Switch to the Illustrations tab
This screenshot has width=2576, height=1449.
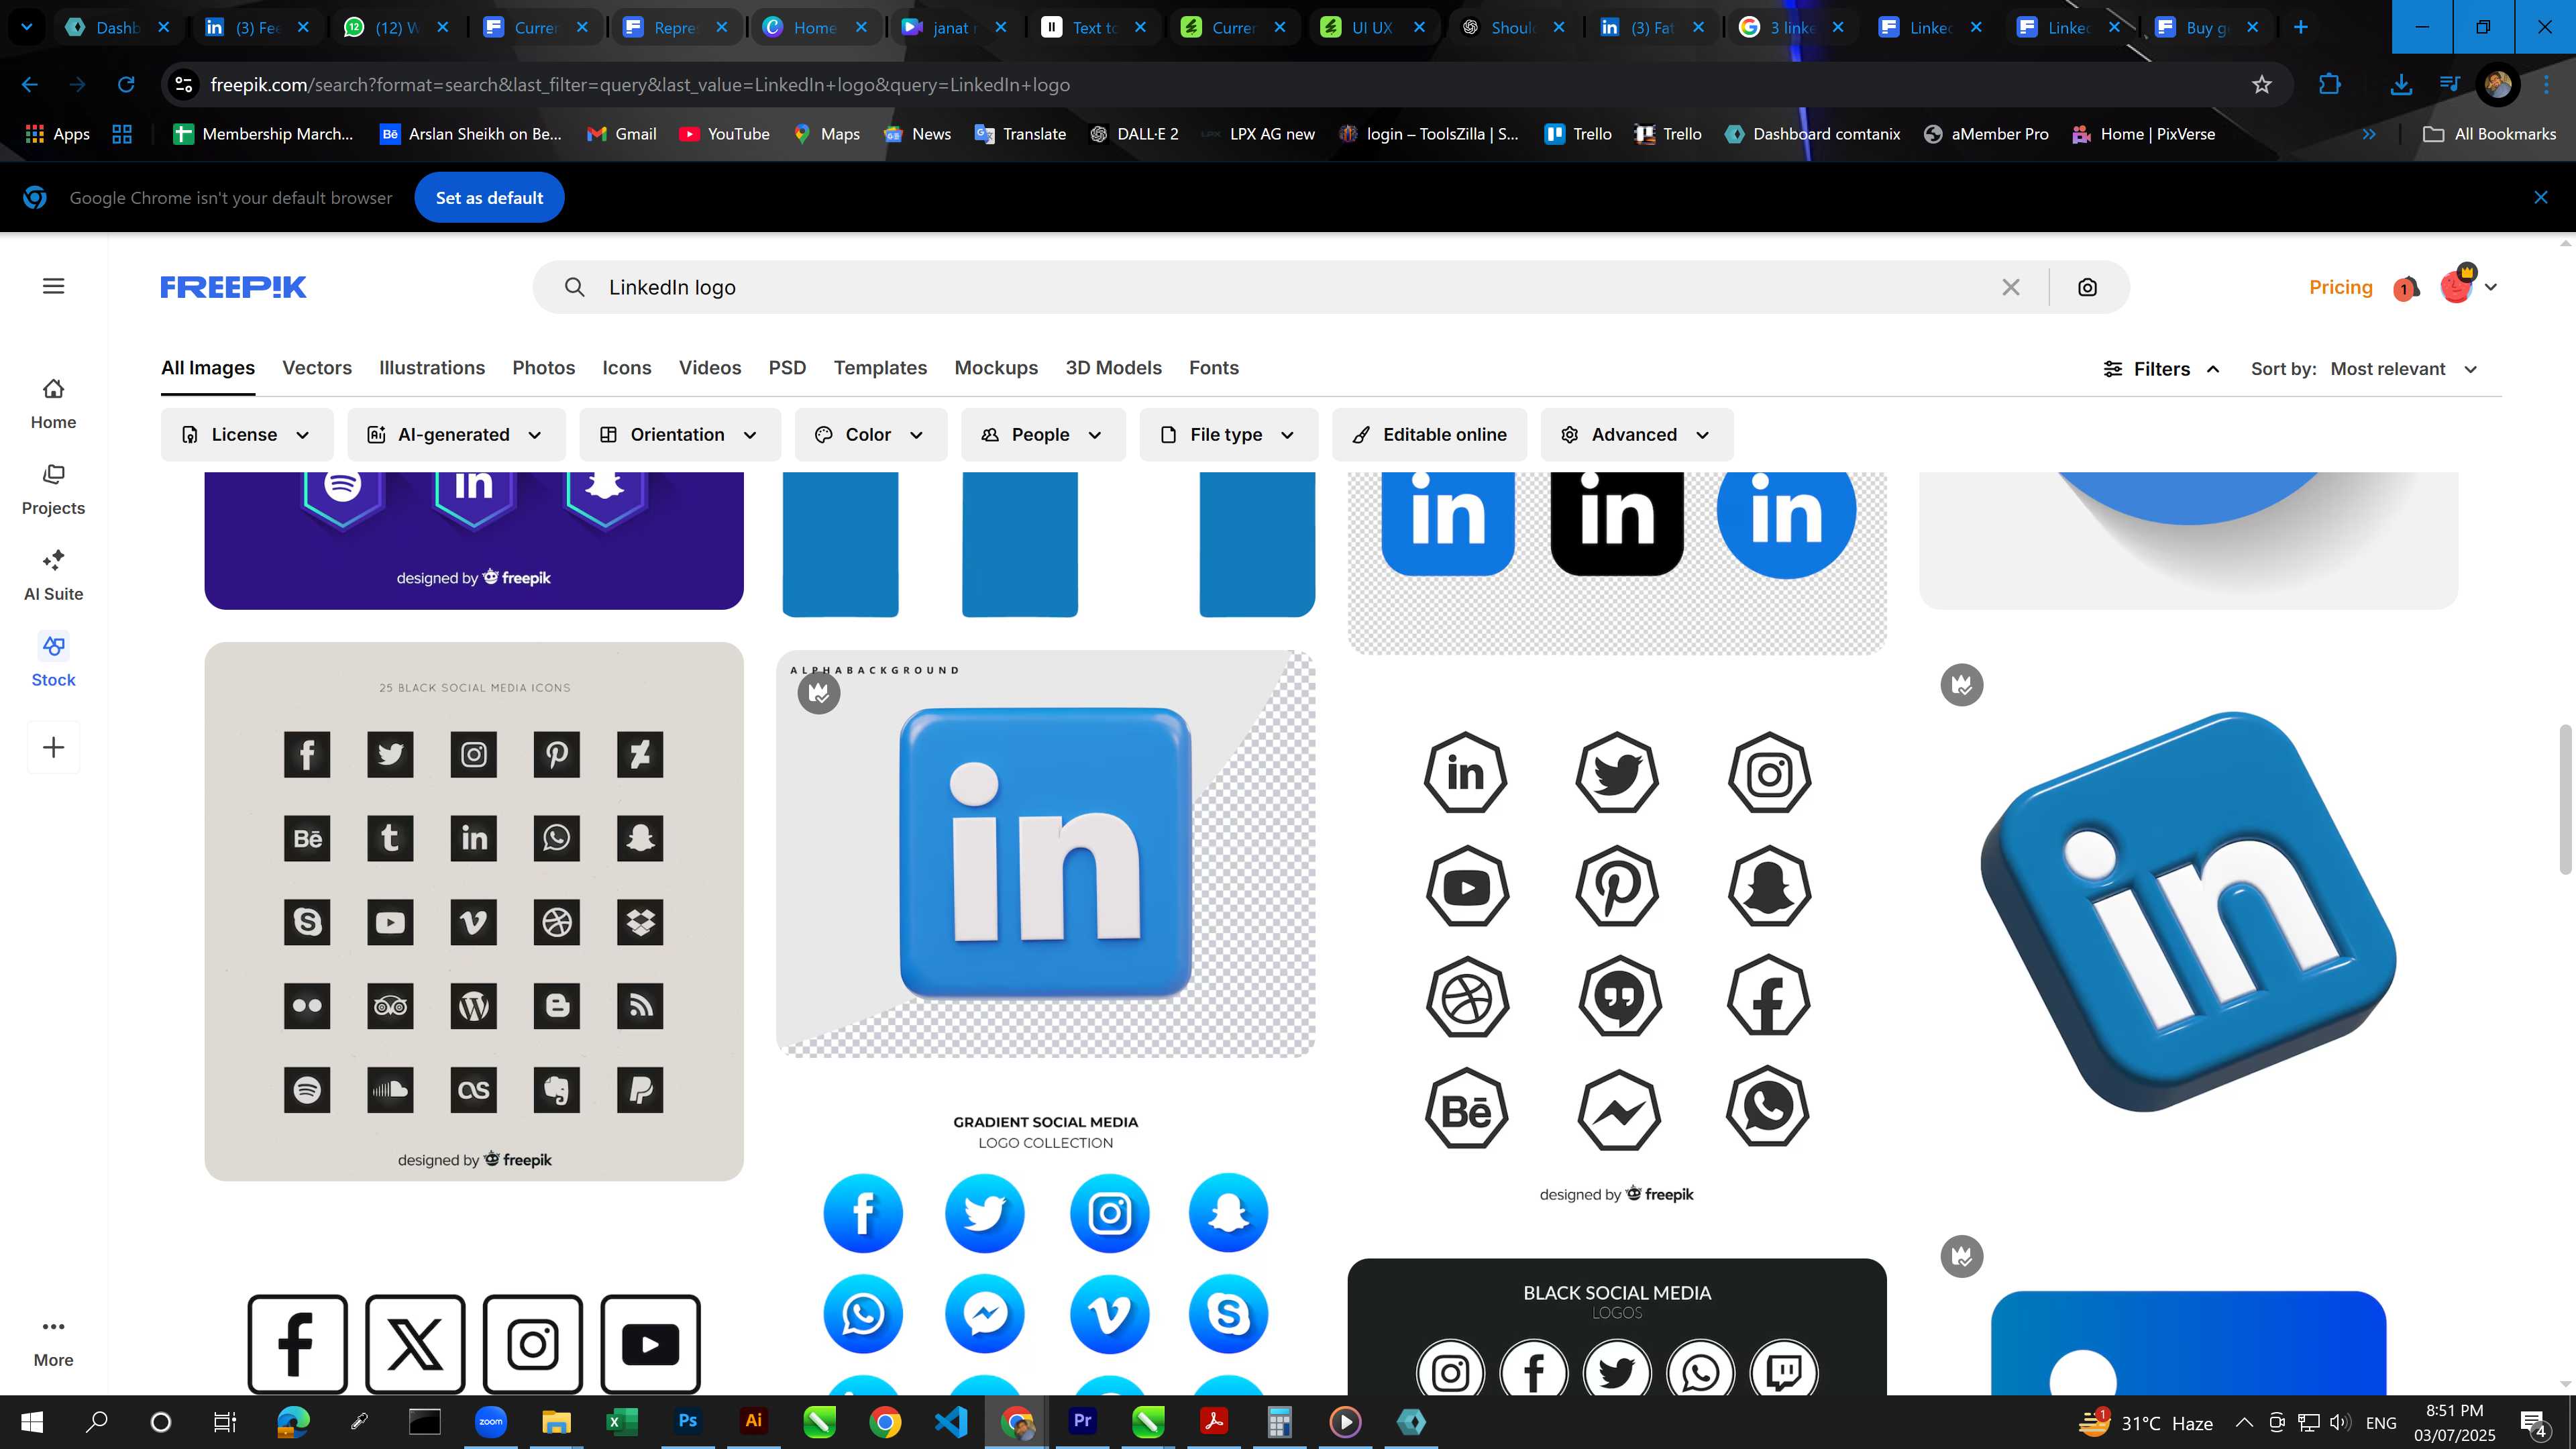[x=432, y=368]
